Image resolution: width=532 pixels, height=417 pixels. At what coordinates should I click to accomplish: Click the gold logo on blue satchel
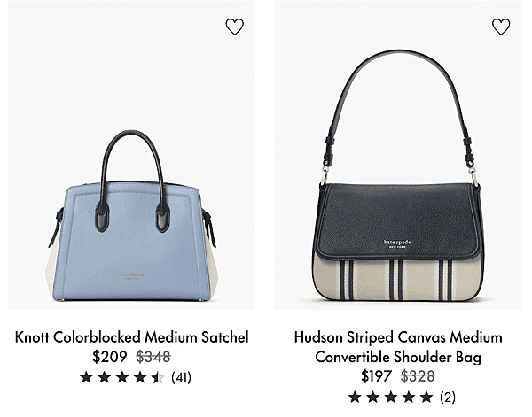coord(132,275)
